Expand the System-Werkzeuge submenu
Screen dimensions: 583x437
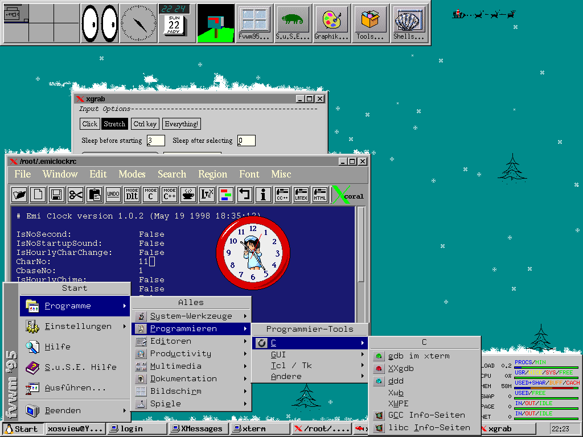pyautogui.click(x=191, y=316)
